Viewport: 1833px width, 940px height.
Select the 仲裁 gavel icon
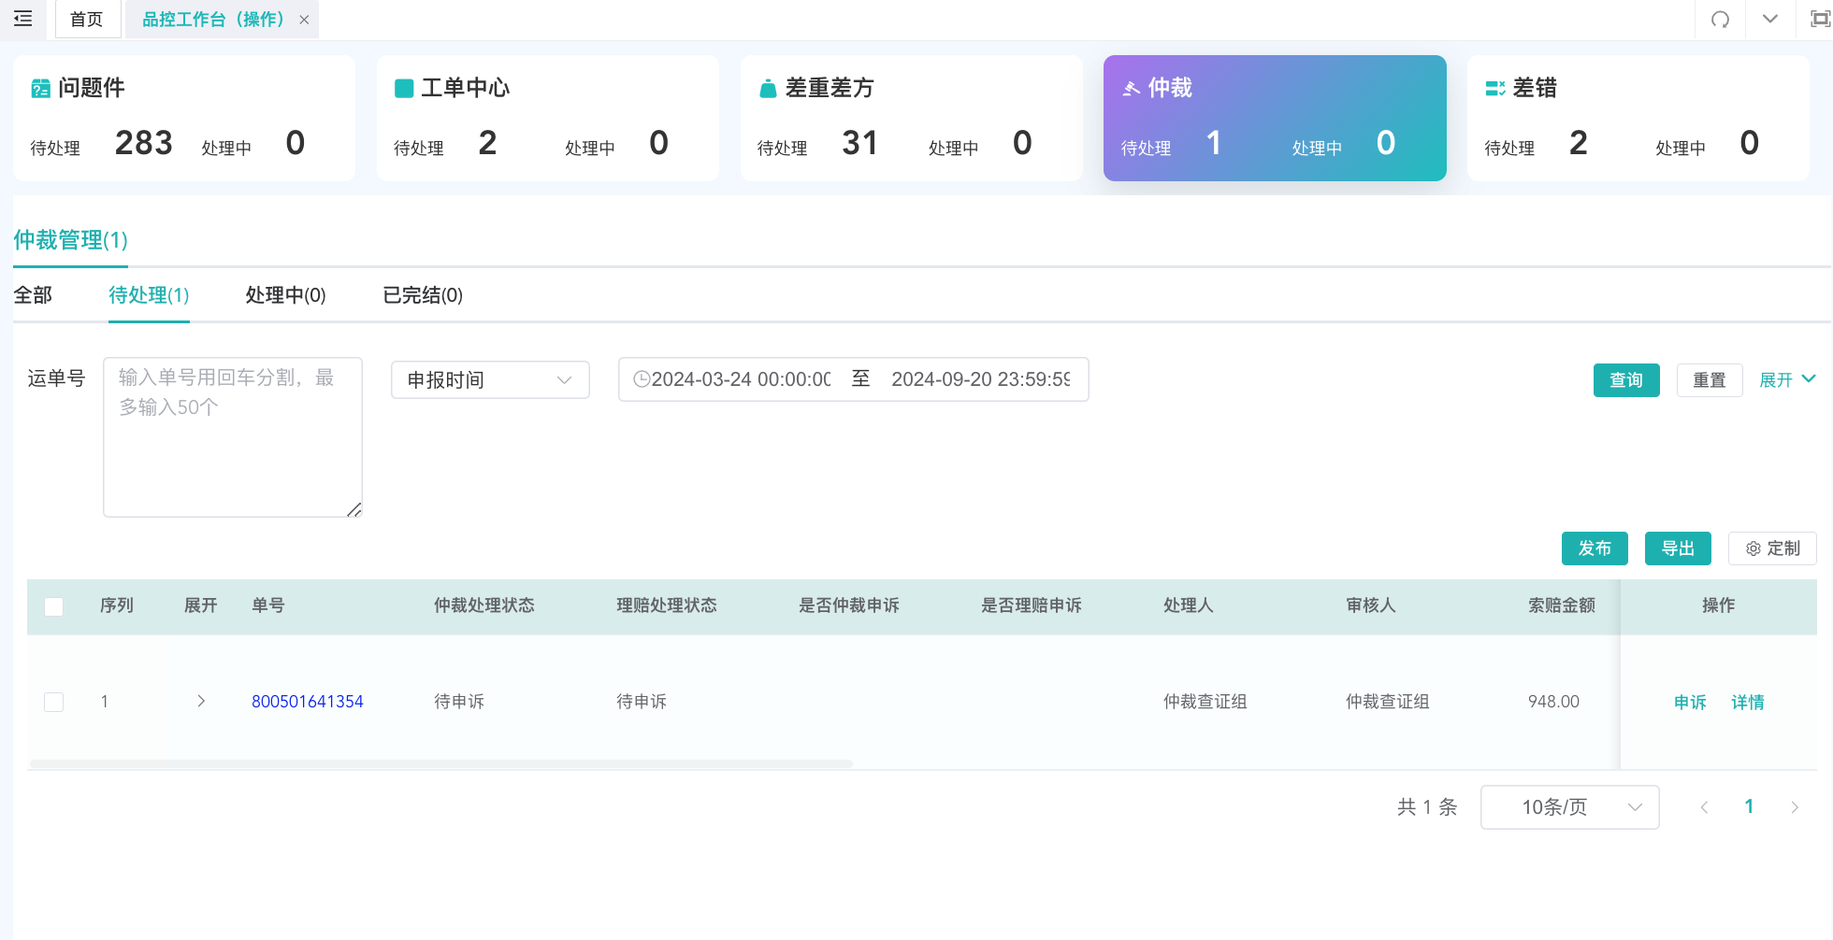pyautogui.click(x=1132, y=89)
